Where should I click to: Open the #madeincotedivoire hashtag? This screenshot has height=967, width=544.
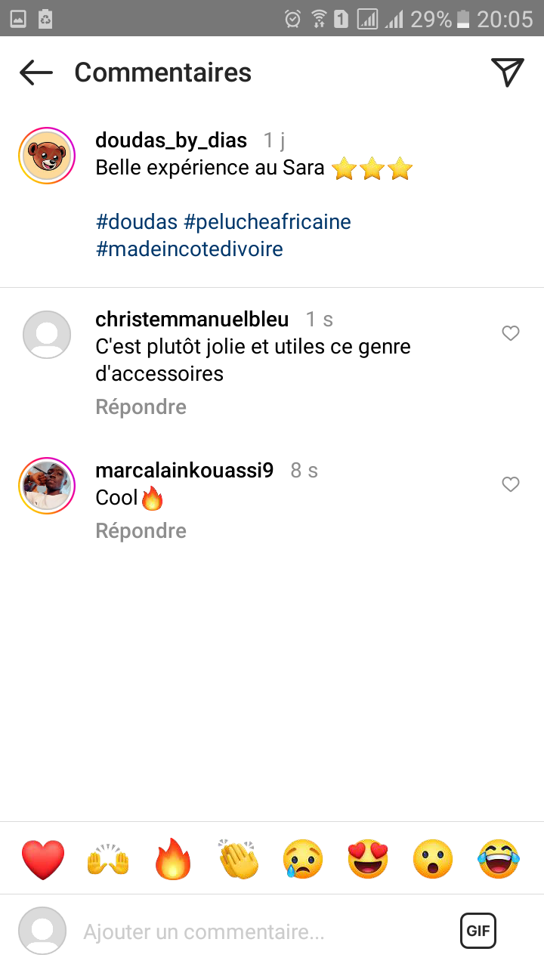pos(190,249)
